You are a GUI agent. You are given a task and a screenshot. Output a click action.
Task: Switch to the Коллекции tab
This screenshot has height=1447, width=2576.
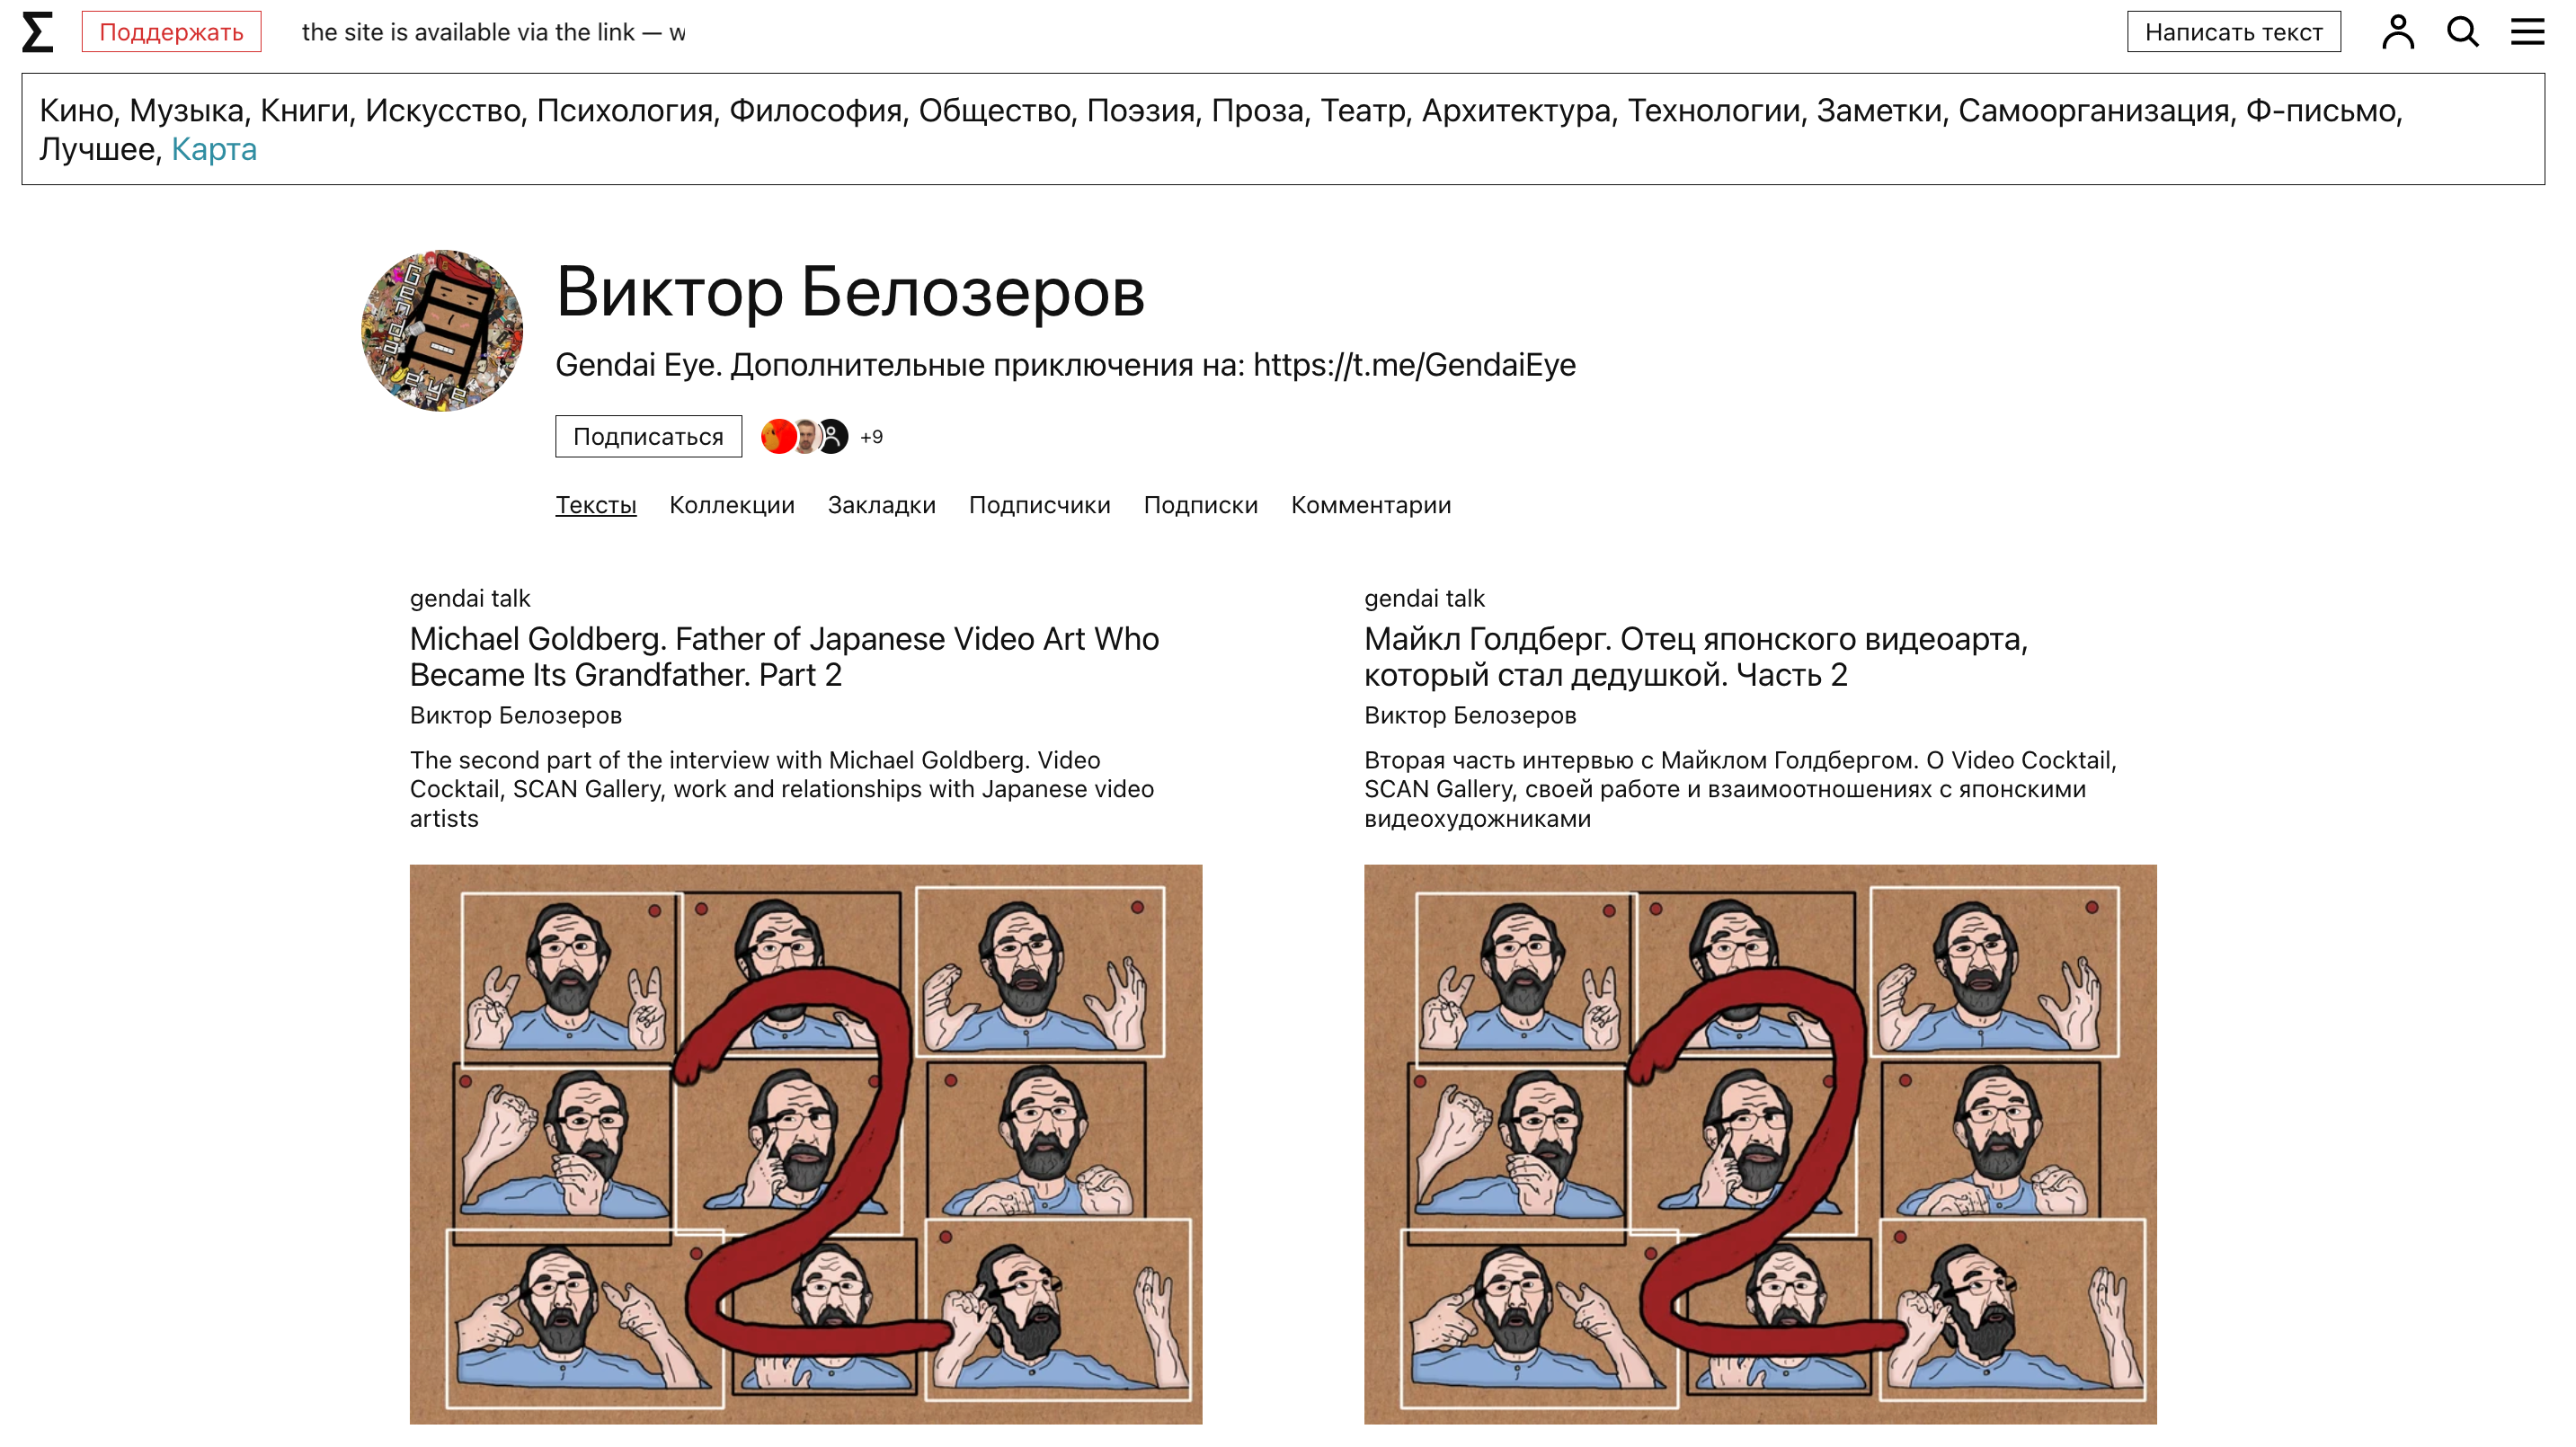[731, 505]
